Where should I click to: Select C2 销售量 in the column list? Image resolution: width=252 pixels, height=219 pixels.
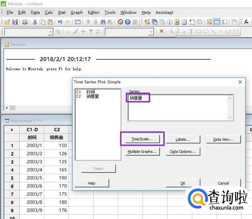pyautogui.click(x=88, y=96)
